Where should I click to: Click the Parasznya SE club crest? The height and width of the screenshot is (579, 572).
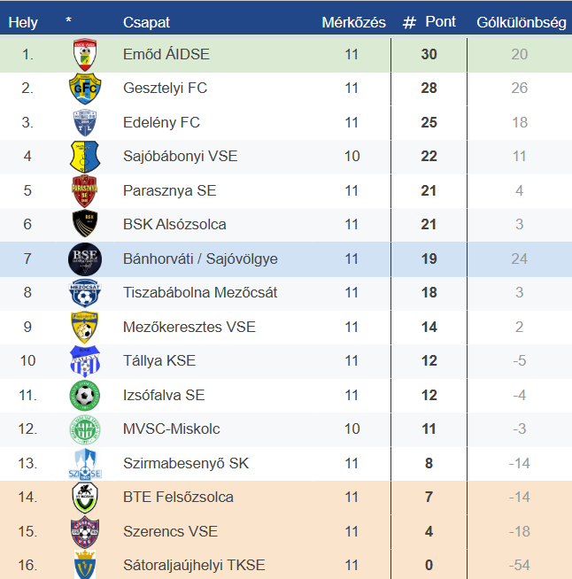pos(85,190)
